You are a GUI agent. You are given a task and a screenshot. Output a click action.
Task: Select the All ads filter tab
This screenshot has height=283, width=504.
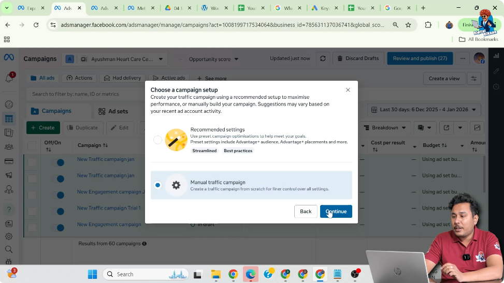(42, 78)
